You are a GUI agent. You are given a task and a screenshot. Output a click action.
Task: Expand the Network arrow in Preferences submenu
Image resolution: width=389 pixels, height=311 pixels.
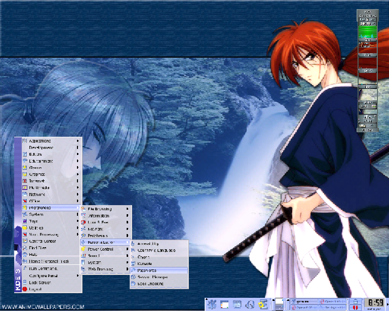127,229
